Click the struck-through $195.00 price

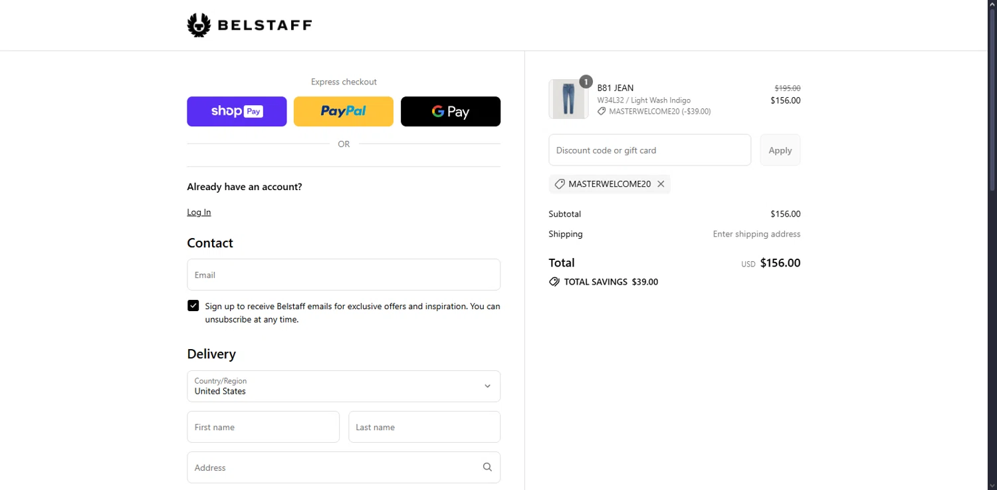click(x=788, y=88)
